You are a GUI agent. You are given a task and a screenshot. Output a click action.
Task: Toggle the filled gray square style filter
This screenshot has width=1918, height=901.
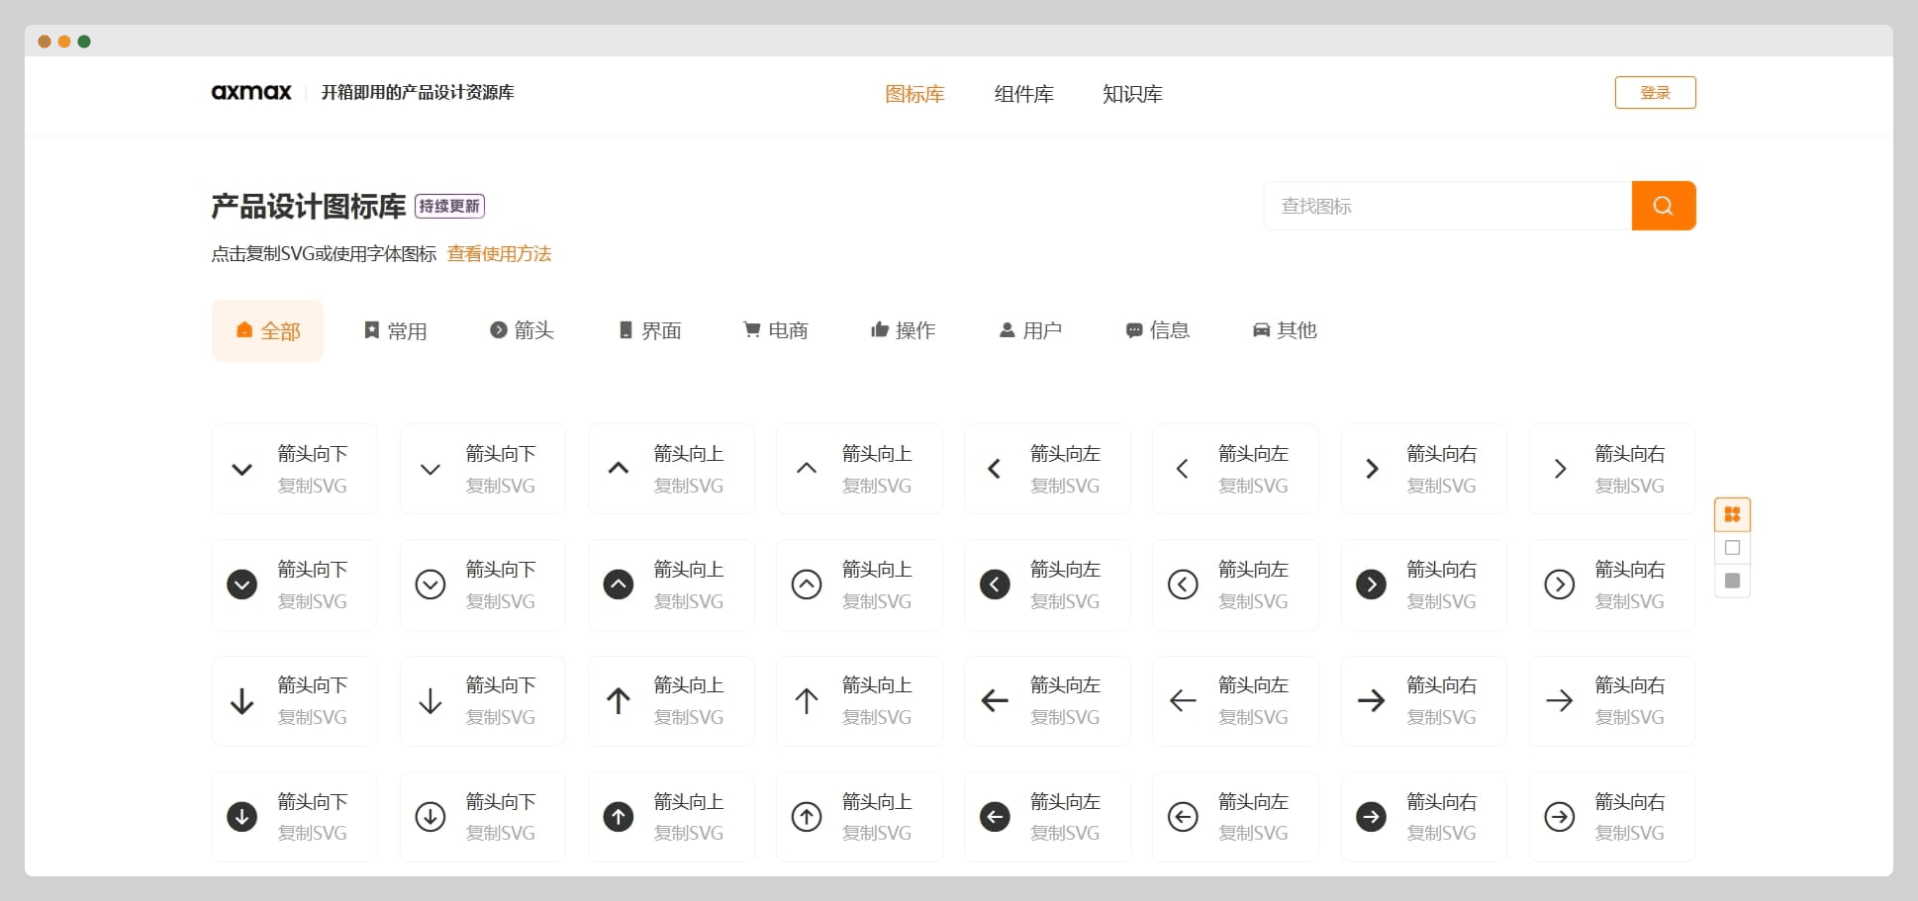pyautogui.click(x=1732, y=581)
